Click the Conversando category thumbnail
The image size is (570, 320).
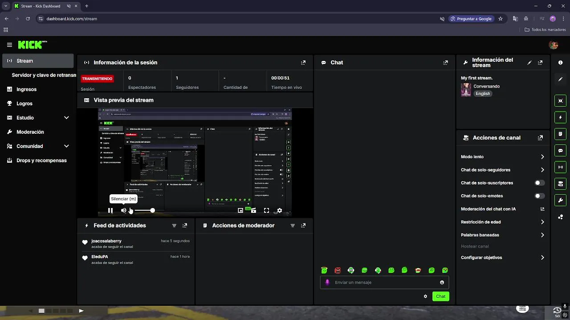[466, 90]
